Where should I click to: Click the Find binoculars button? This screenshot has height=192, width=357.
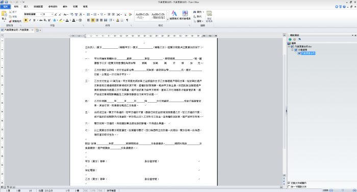(x=198, y=12)
